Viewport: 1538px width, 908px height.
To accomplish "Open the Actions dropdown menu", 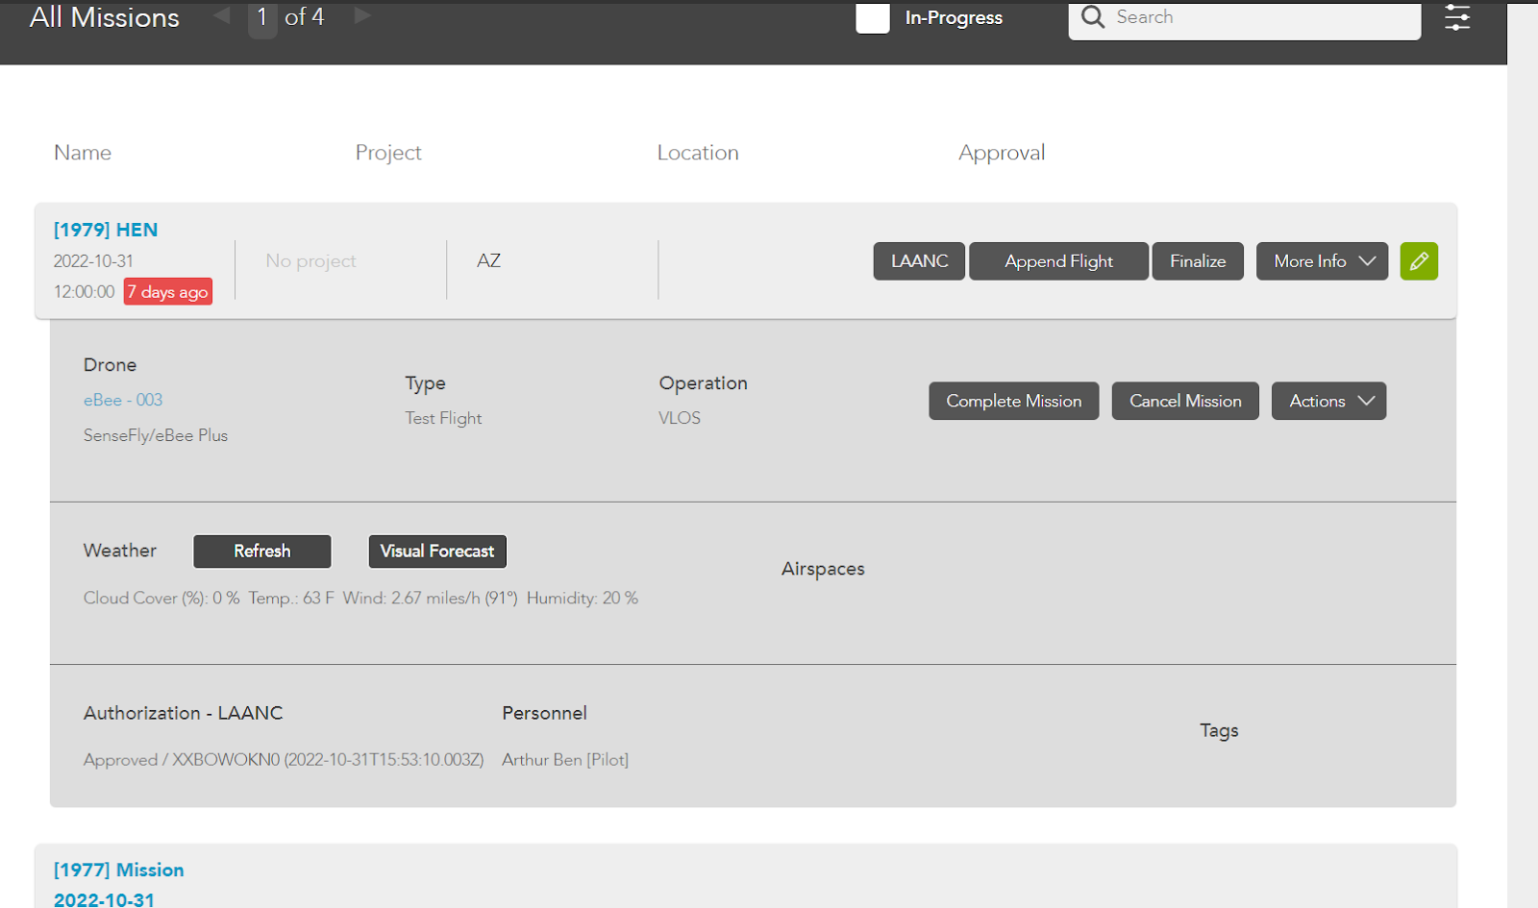I will [x=1328, y=402].
